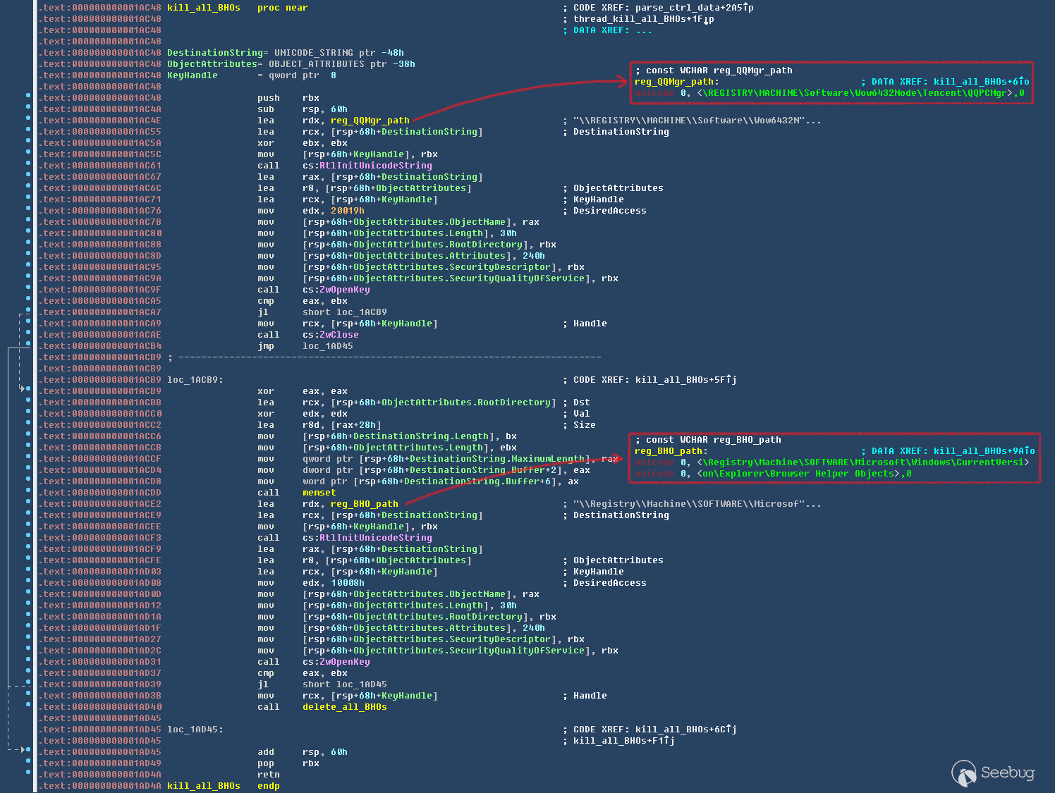Select the kill_all_BHOs proc near name
The image size is (1055, 793).
pyautogui.click(x=203, y=8)
